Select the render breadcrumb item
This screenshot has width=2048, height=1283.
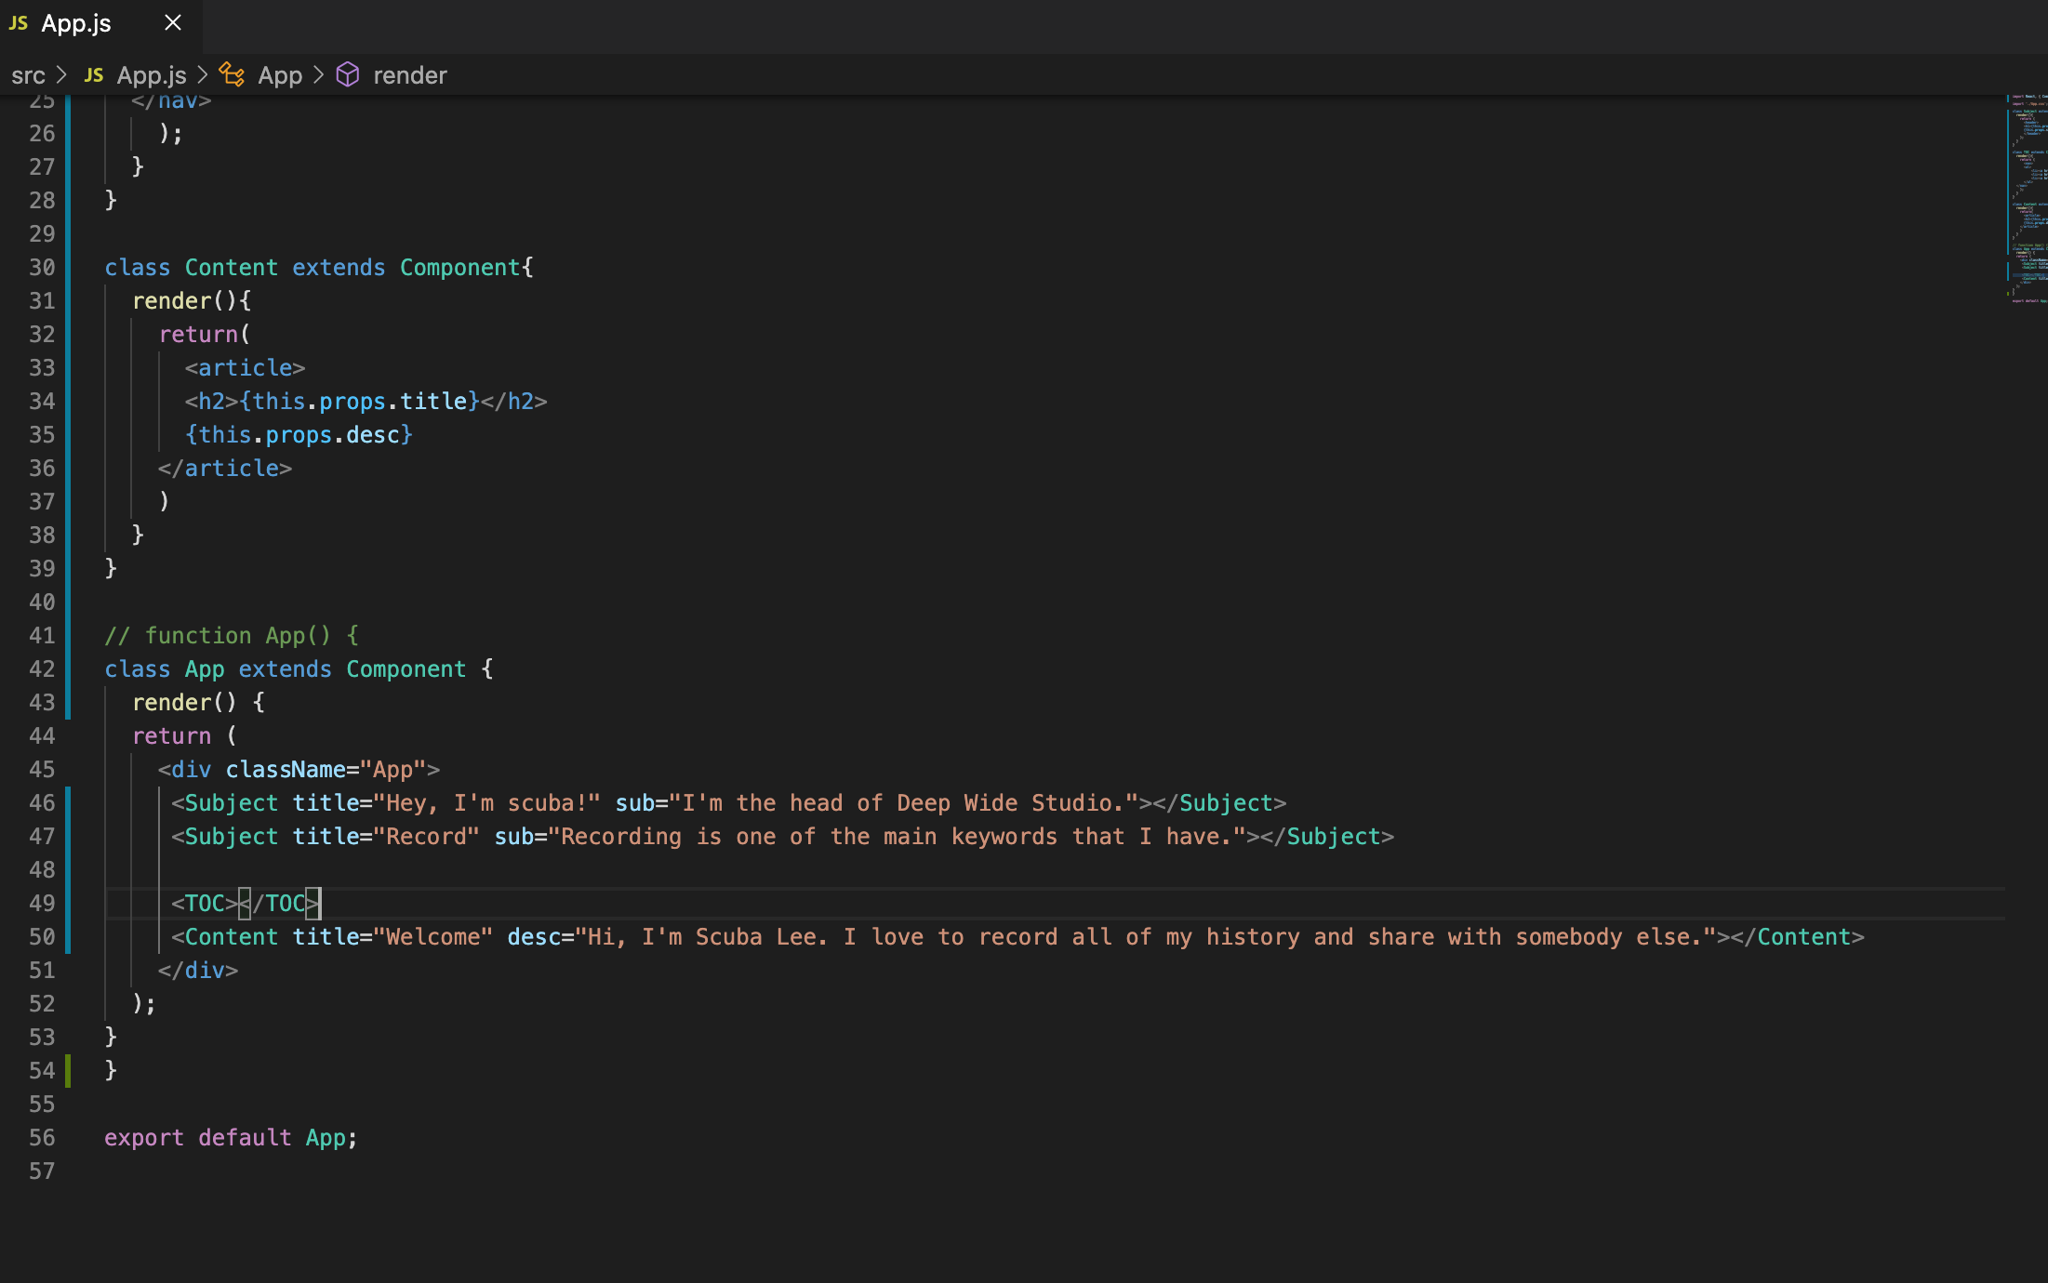tap(410, 75)
